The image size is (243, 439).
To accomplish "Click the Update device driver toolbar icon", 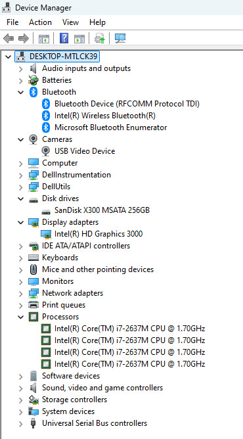I will point(99,38).
